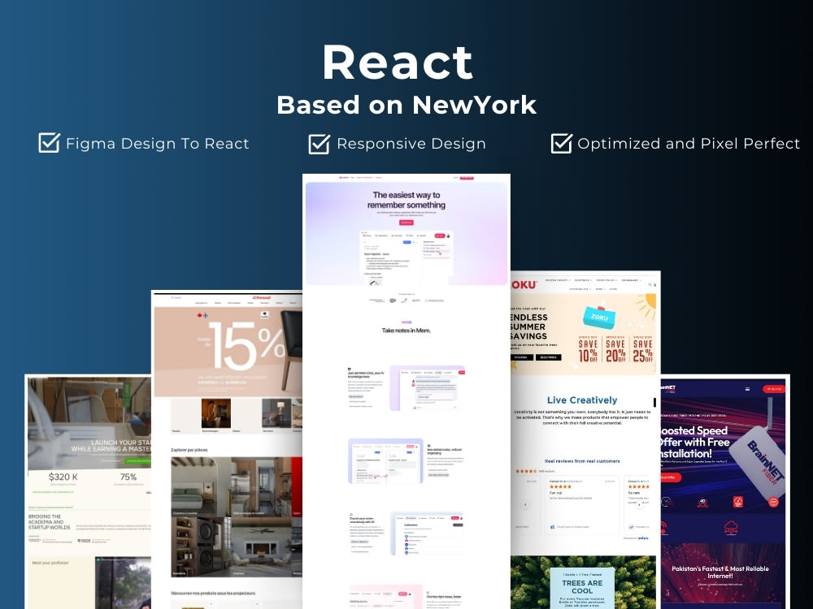Tick the Responsive Design checkbox
813x609 pixels.
pos(319,144)
